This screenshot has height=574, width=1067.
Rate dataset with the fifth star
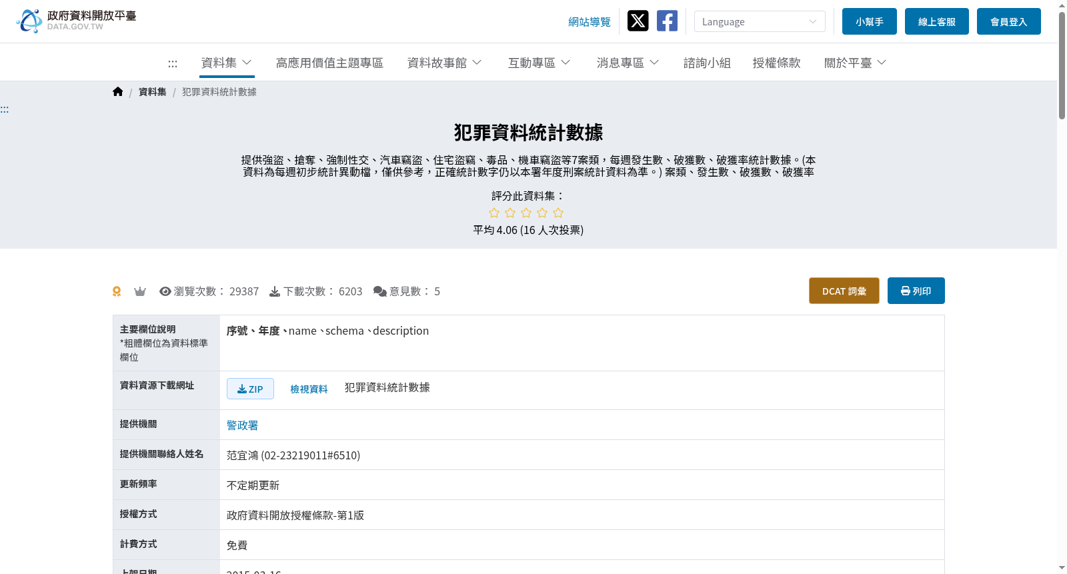pyautogui.click(x=558, y=213)
